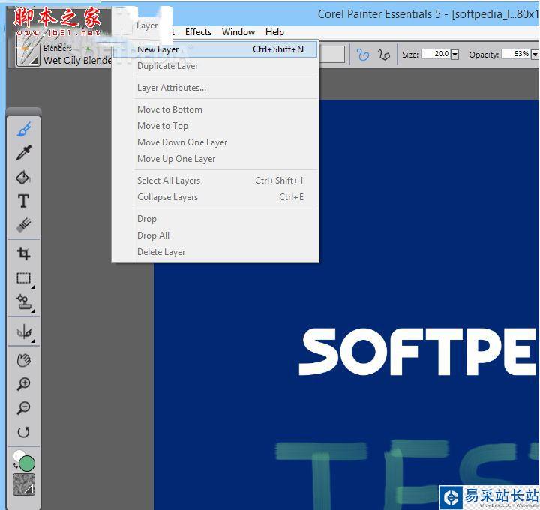This screenshot has width=540, height=510.
Task: Select the Text tool
Action: pos(24,200)
